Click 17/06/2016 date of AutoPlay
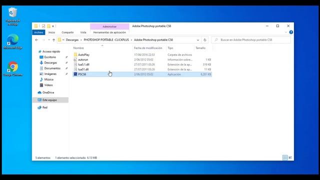Viewport: 320px width, 180px height. click(144, 54)
